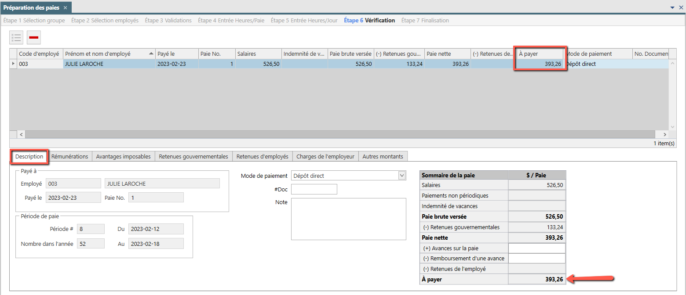Go back to Étape 4 Entrée Heures/Paie
The image size is (686, 295).
[231, 20]
